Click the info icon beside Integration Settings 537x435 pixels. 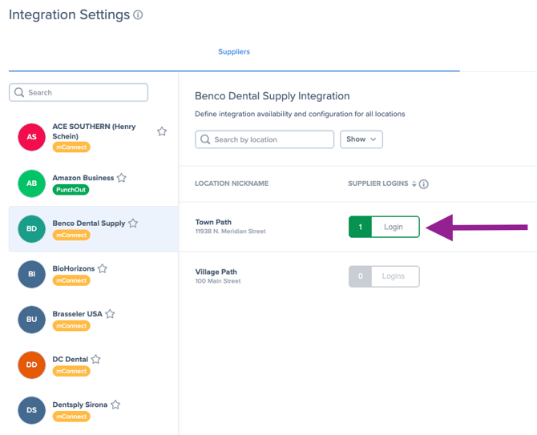(138, 14)
